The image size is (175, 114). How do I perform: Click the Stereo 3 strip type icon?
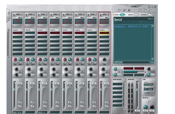point(39,15)
